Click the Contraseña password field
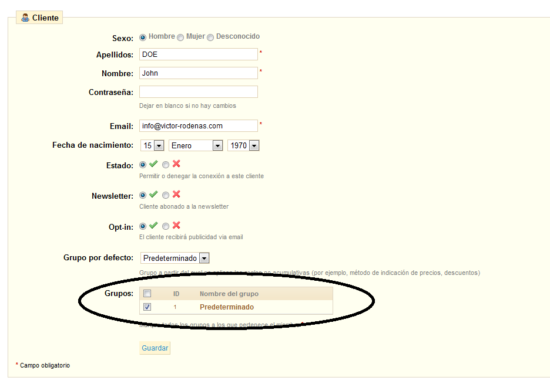The image size is (550, 391). pyautogui.click(x=199, y=92)
